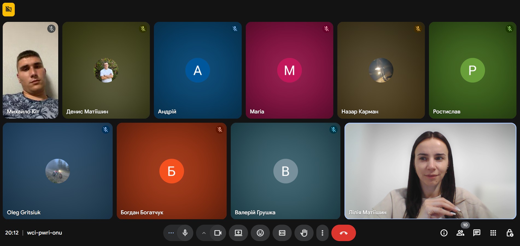Open meeting details info icon

(444, 233)
